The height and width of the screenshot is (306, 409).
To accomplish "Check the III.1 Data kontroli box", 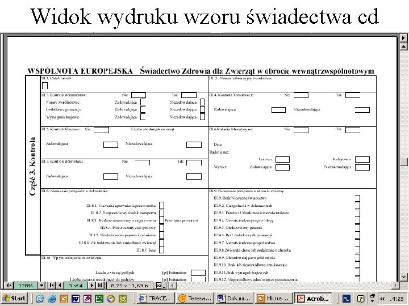I will click(x=45, y=86).
